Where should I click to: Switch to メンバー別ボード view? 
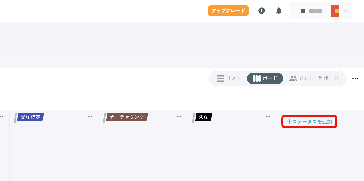pyautogui.click(x=314, y=78)
